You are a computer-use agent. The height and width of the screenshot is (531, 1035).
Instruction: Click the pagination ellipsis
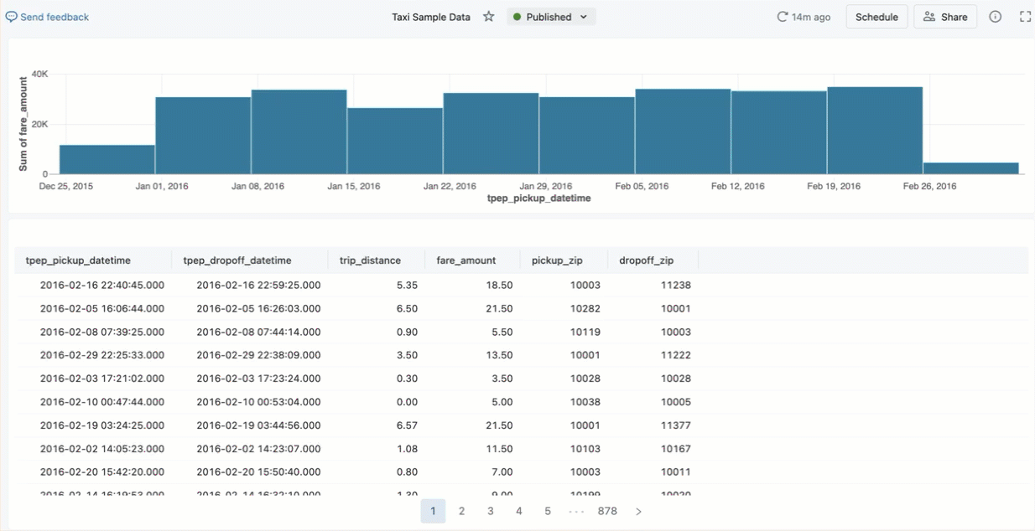pos(576,511)
